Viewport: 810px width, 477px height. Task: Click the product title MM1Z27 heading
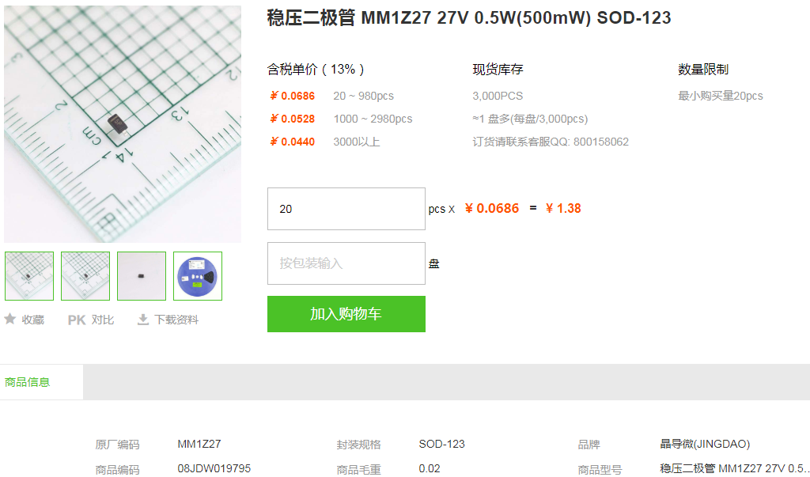point(468,17)
